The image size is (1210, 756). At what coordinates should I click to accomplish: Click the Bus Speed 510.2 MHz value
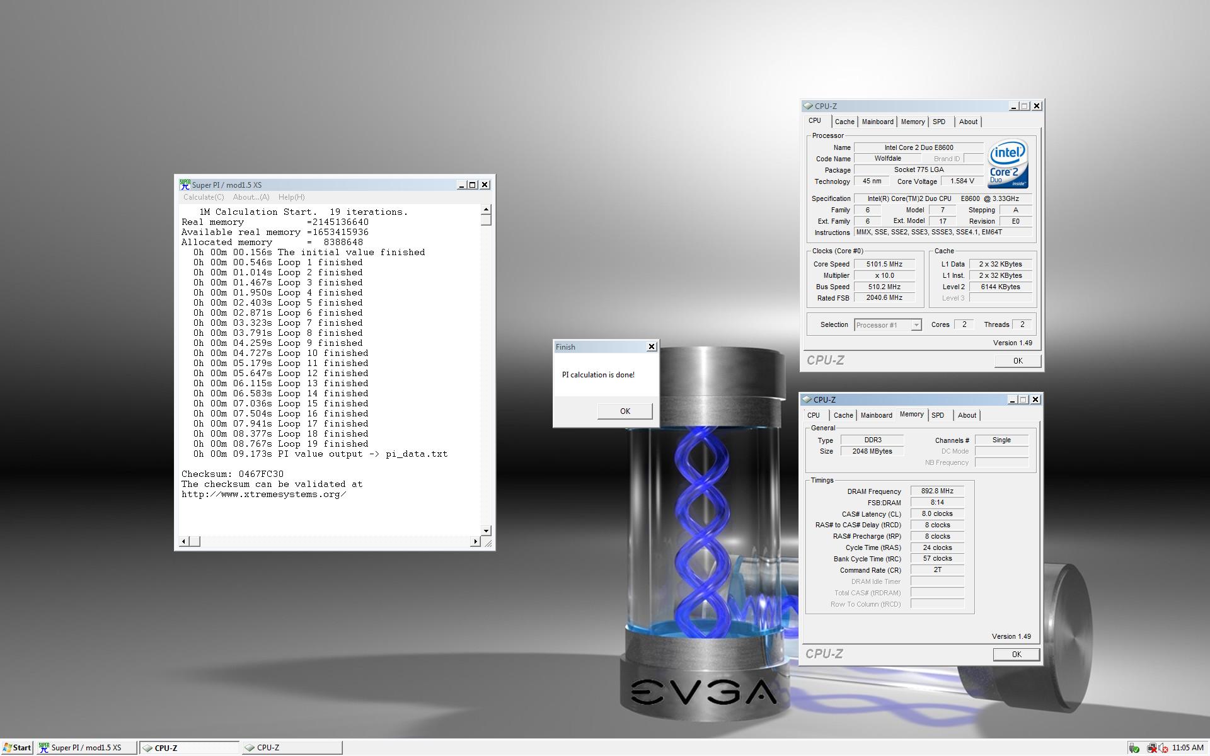point(884,287)
